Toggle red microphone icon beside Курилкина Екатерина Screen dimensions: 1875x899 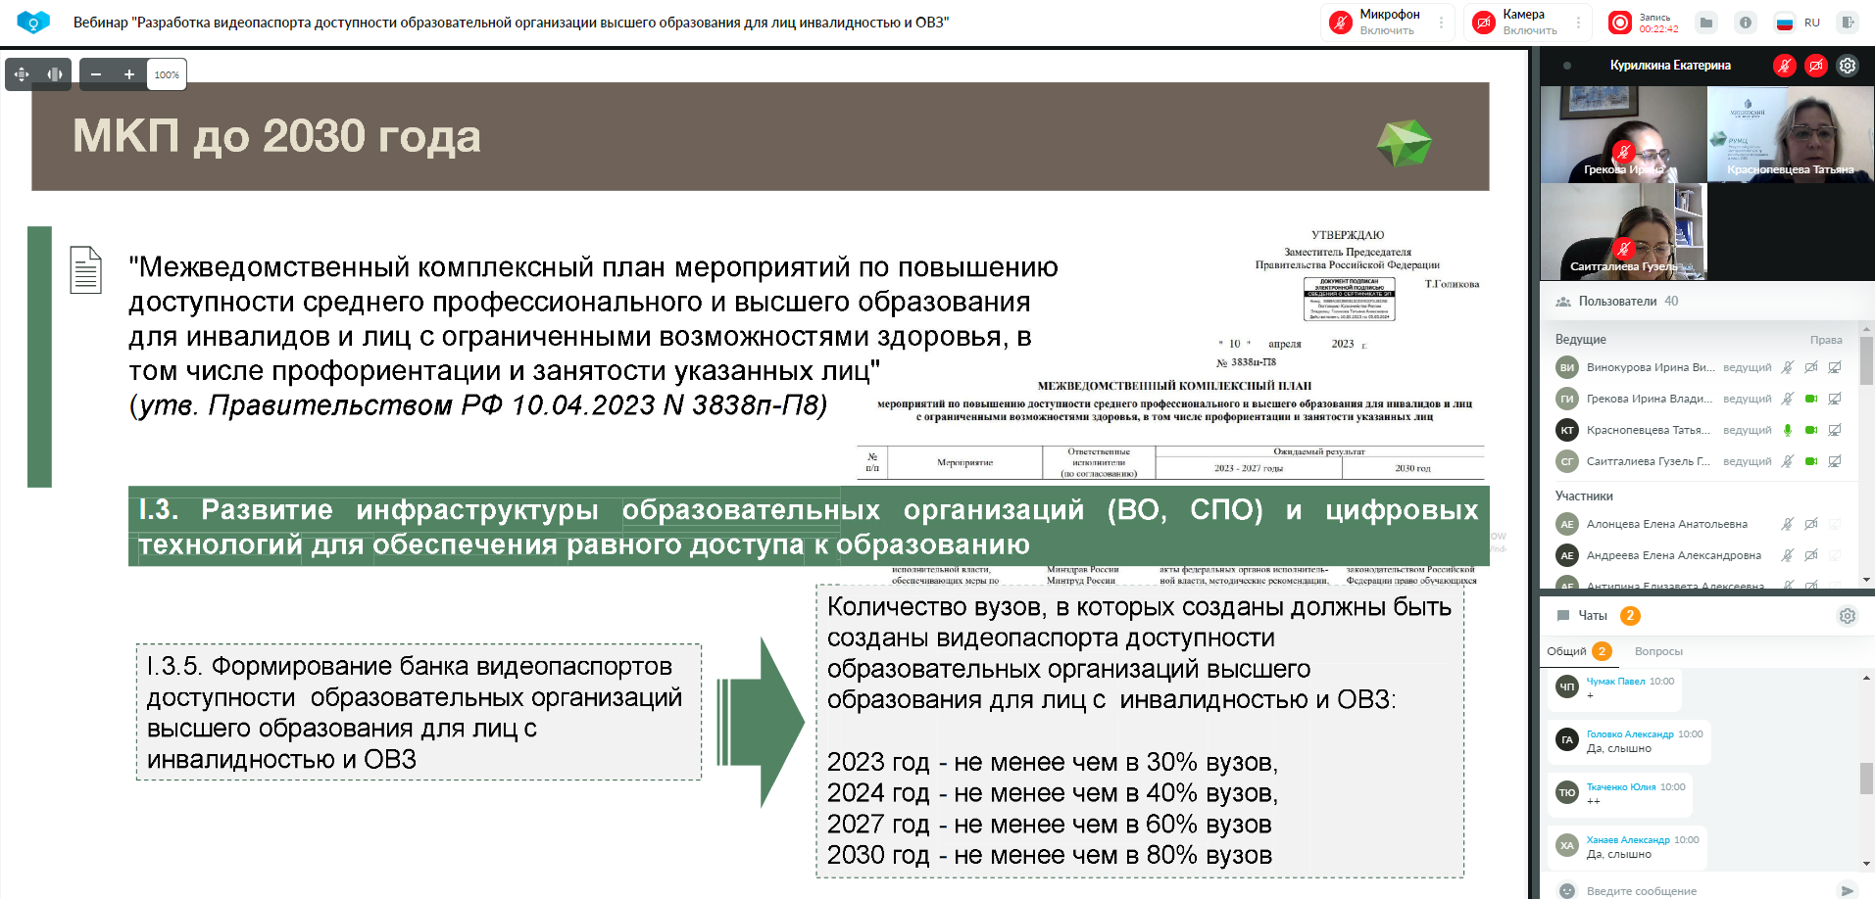1785,66
